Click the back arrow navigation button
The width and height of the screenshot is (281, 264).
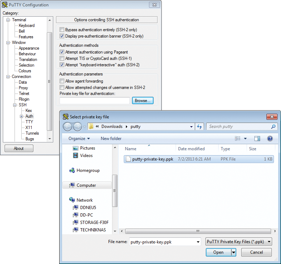67,127
